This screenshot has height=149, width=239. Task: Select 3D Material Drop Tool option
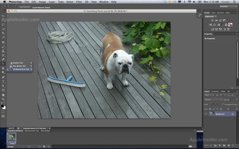click(20, 69)
